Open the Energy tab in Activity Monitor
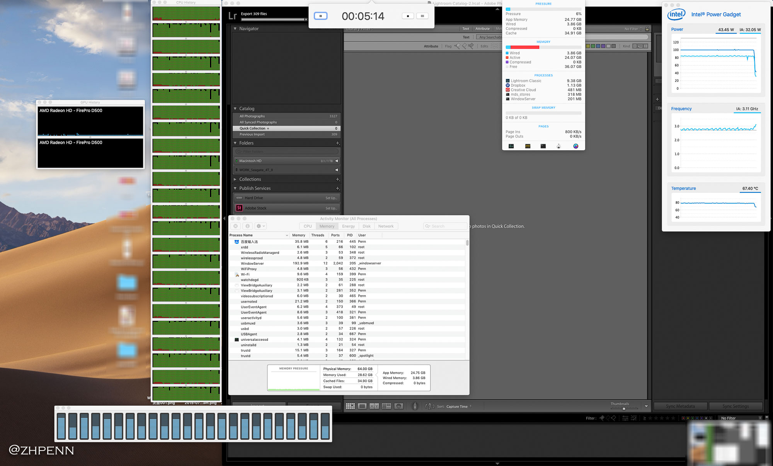Screen dimensions: 773x466 tap(348, 226)
